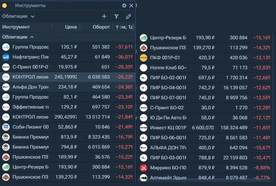Click the С-Принт БО-02 logo icon

point(144,108)
